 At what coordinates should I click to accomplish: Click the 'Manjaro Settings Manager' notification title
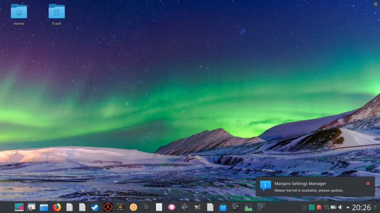300,184
